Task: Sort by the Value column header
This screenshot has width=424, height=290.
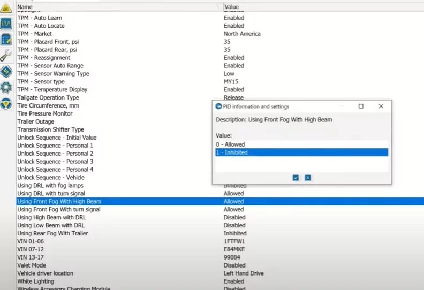Action: [324, 7]
